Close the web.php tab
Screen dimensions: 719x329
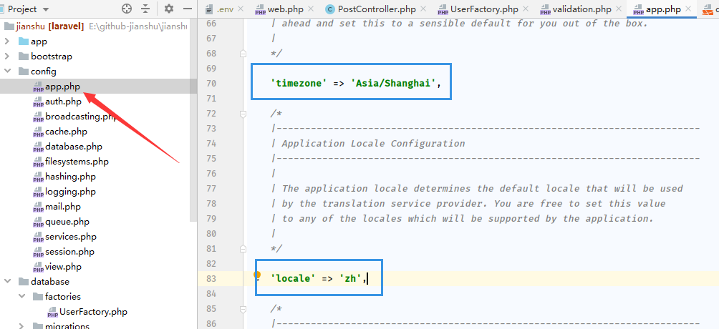[x=312, y=9]
